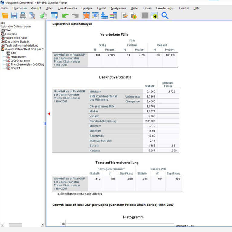Click the recall recent dialogs icon

(x=54, y=16)
